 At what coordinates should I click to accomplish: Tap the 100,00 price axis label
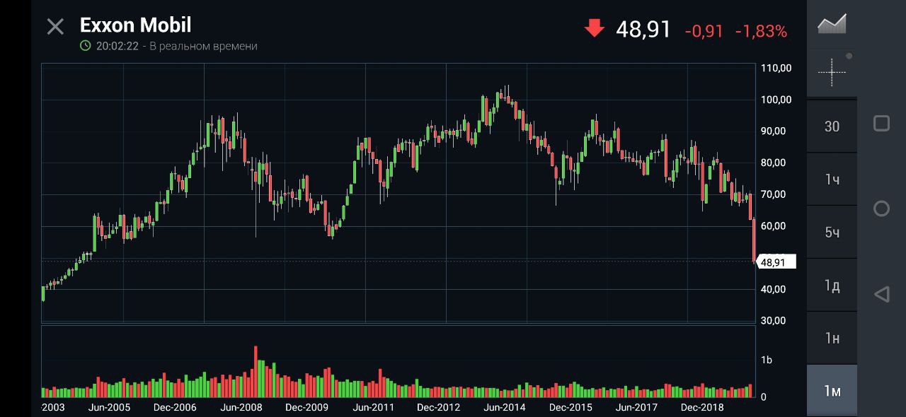[x=776, y=100]
